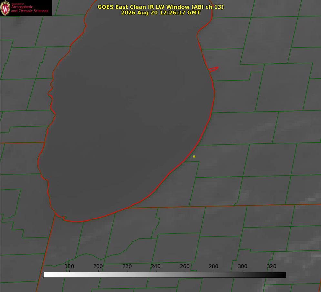Click the 180 label on the colorbar
The image size is (321, 292).
[69, 266]
